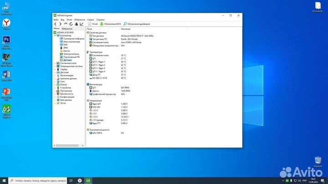Select Разгон tree item
The image size is (328, 184).
pyautogui.click(x=65, y=51)
